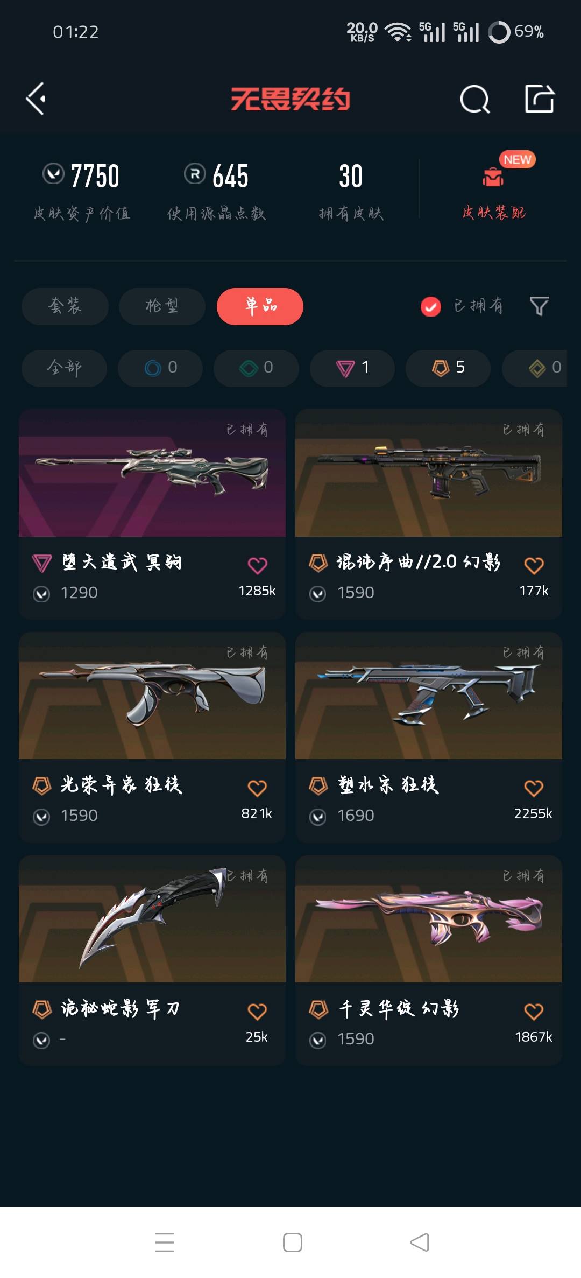Filter by blue circle tier showing 0
Viewport: 581px width, 1278px height.
pyautogui.click(x=160, y=368)
